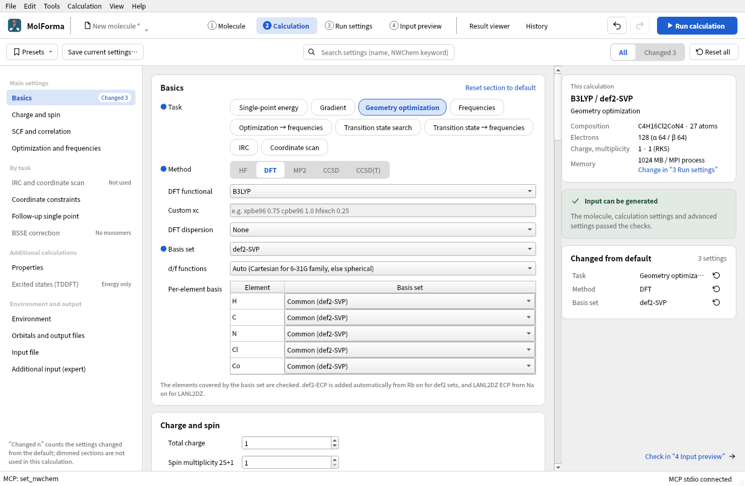Open basis set dropdown for Co element
The width and height of the screenshot is (745, 486).
pyautogui.click(x=410, y=366)
